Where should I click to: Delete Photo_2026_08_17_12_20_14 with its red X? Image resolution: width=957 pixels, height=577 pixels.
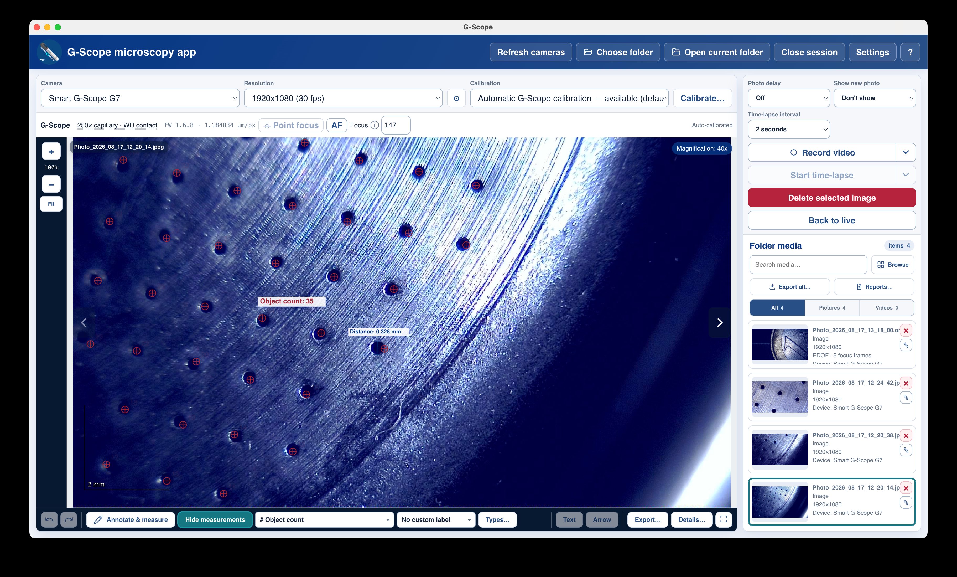coord(906,488)
